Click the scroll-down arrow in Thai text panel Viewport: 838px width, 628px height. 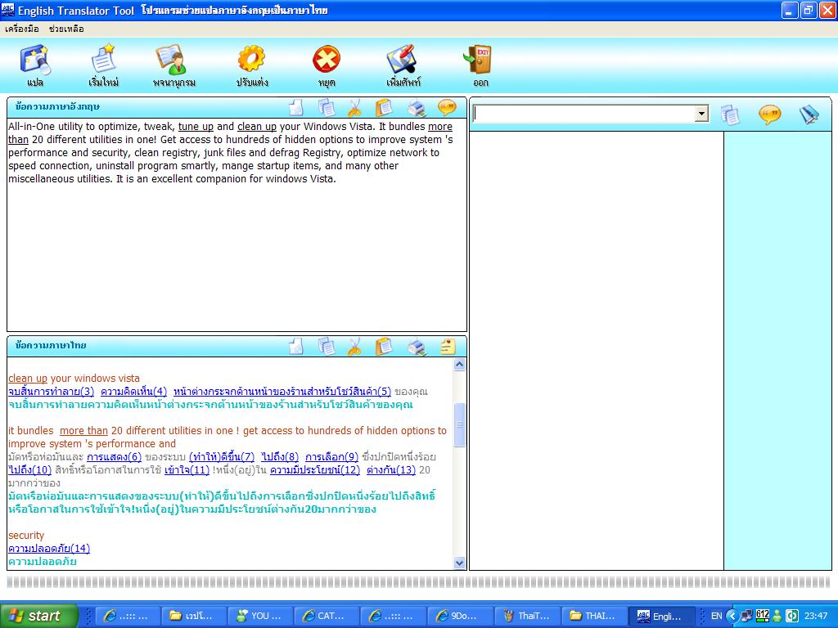coord(459,563)
